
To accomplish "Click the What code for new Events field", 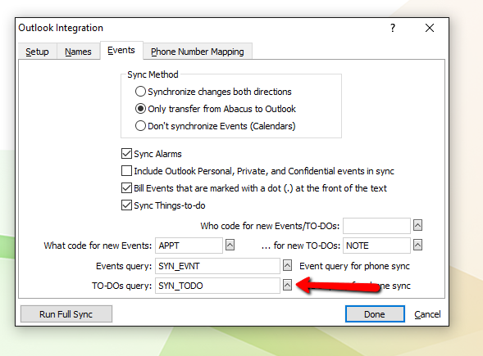I will pos(189,246).
